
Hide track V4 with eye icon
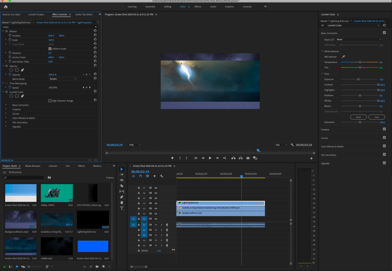156,203
